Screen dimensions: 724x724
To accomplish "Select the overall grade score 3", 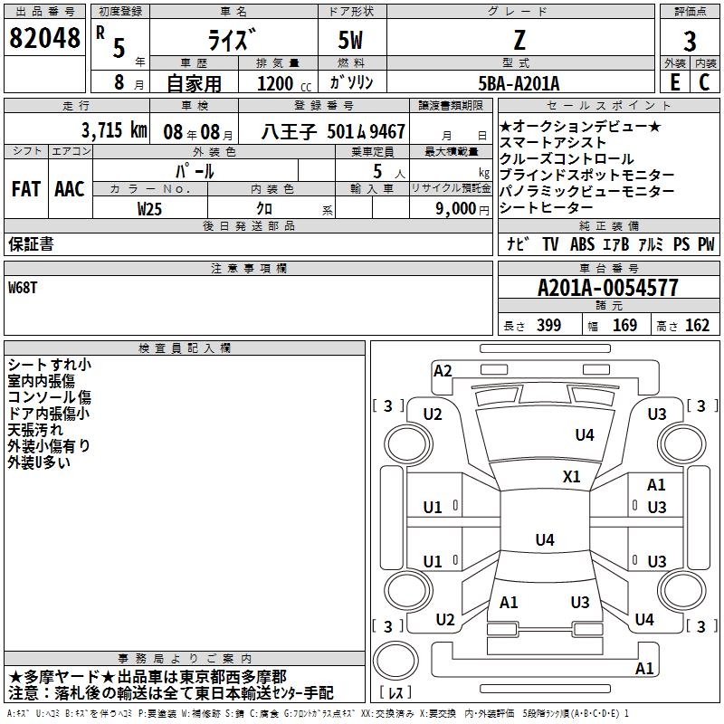I will tap(690, 42).
